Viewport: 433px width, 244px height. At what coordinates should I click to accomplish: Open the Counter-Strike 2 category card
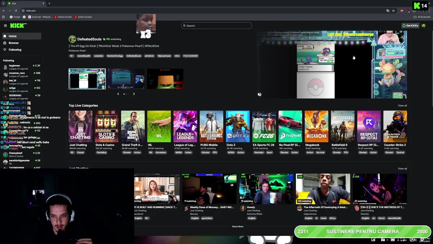coord(395,126)
